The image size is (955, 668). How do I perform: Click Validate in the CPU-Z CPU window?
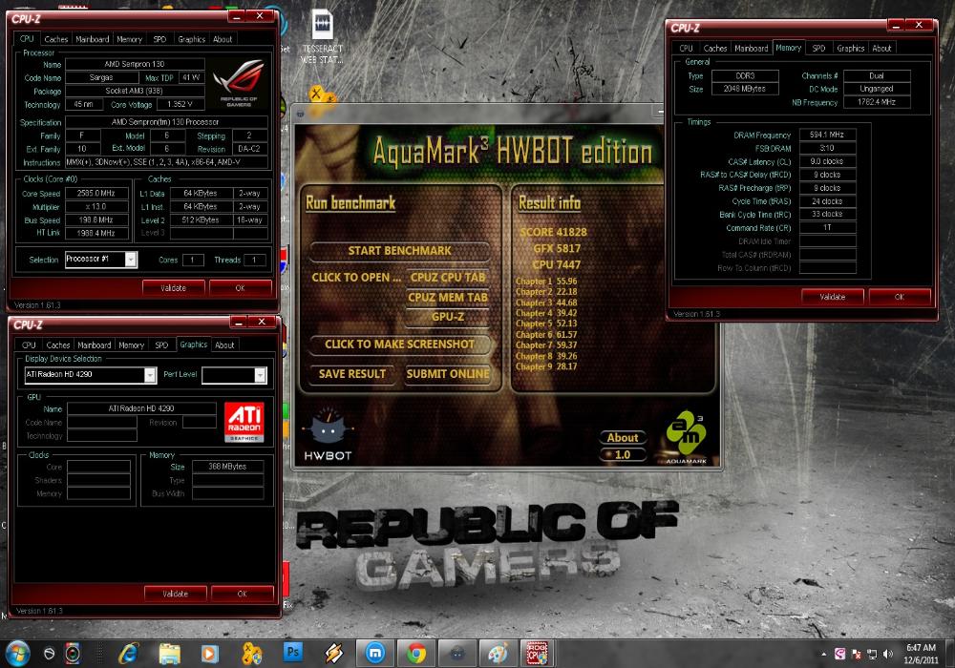click(173, 288)
